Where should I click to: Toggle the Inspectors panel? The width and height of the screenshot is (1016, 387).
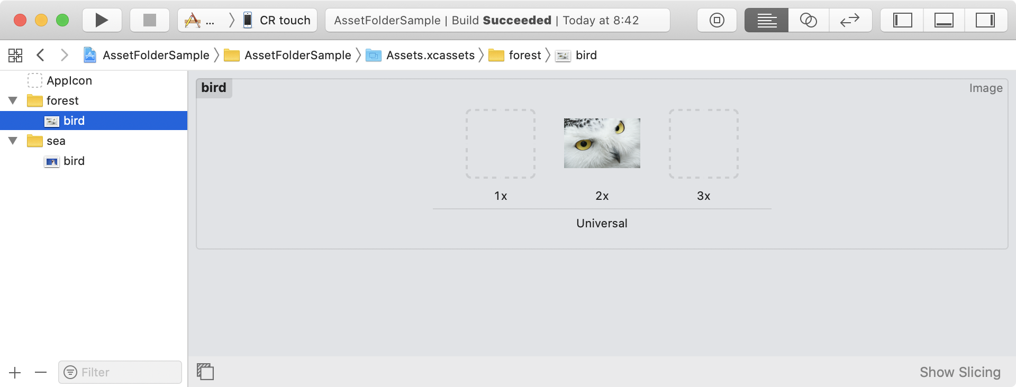pyautogui.click(x=985, y=21)
